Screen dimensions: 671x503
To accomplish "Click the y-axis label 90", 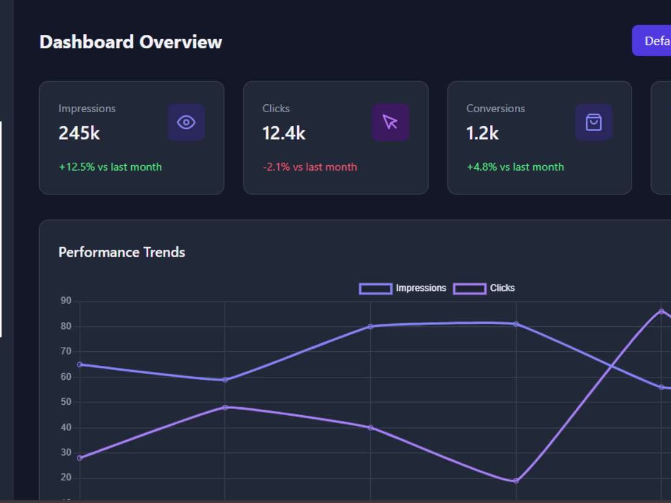I will coord(66,301).
